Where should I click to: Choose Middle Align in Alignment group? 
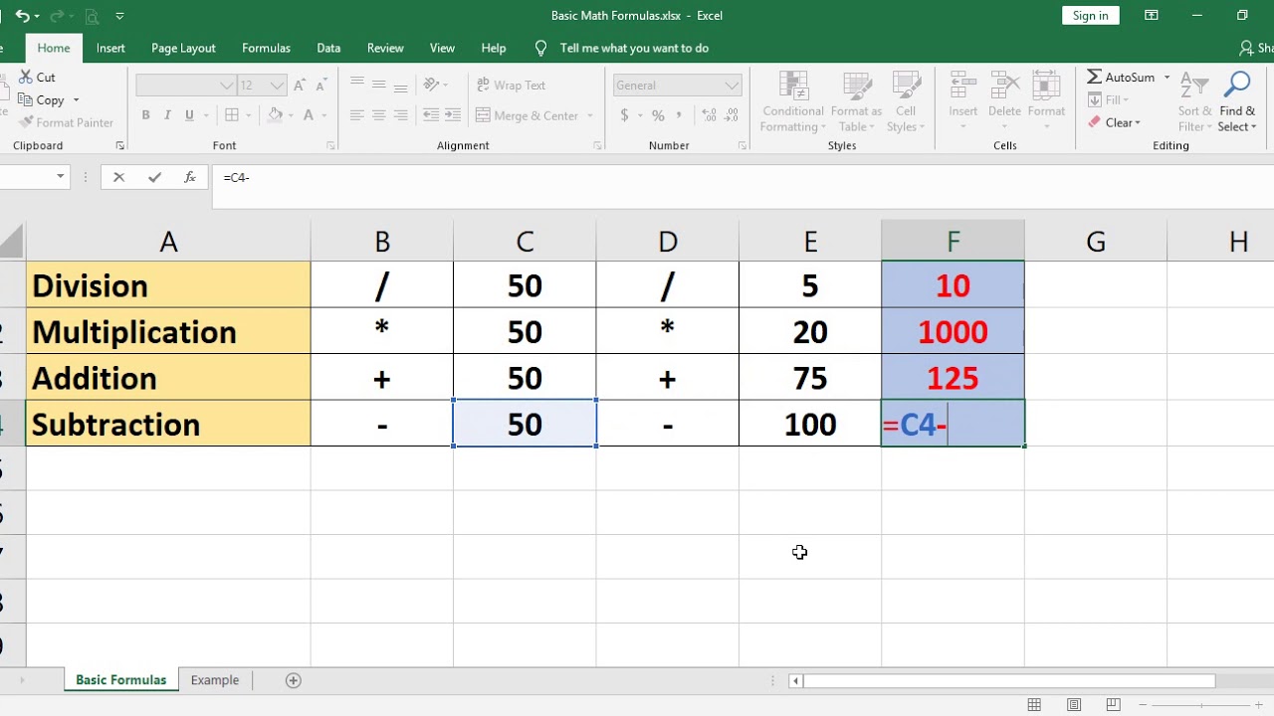[378, 86]
